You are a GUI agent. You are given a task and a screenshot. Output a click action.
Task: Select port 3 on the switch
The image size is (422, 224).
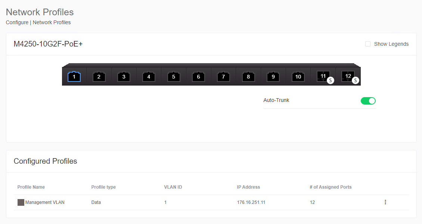(124, 77)
